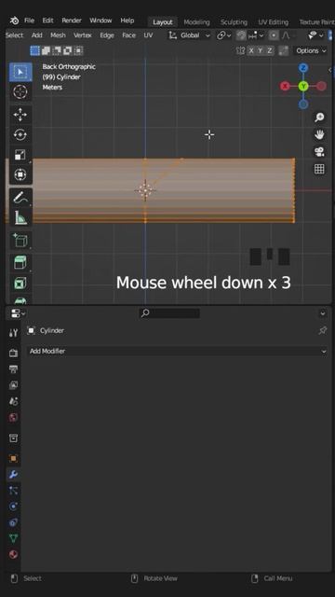The height and width of the screenshot is (597, 335).
Task: Switch to Modeling workspace tab
Action: (196, 22)
